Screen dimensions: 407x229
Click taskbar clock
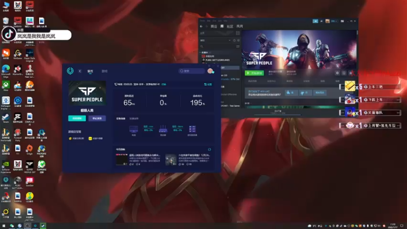pyautogui.click(x=393, y=226)
